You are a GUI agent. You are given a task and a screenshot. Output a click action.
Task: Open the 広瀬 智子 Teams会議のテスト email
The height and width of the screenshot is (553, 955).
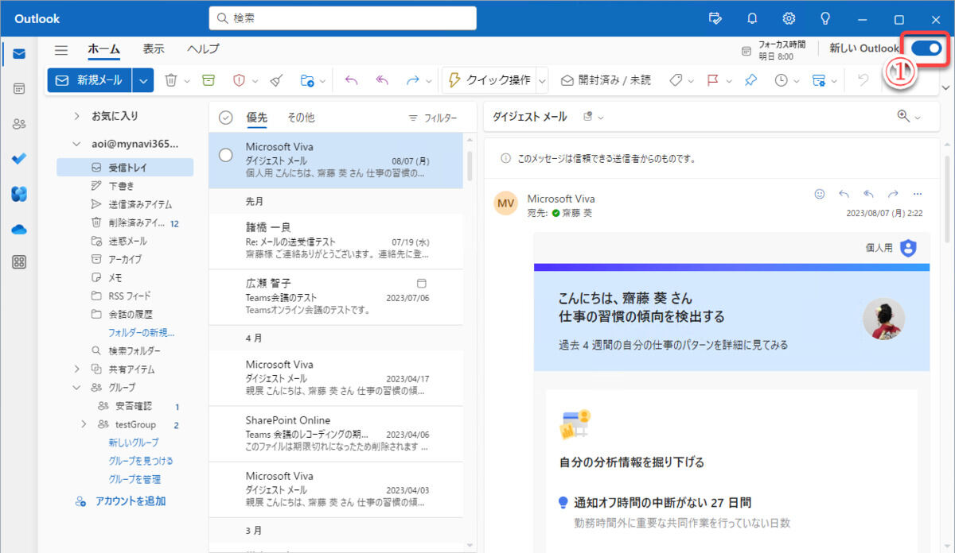pyautogui.click(x=336, y=296)
